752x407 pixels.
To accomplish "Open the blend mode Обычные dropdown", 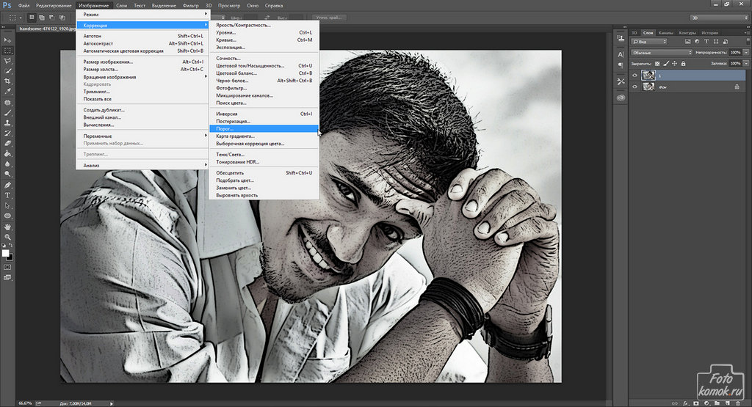I will [x=662, y=53].
